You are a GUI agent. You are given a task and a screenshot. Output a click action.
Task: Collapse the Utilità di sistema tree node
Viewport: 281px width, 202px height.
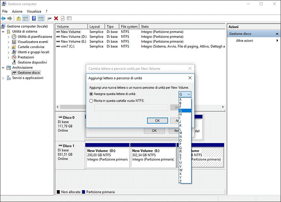tap(4, 32)
